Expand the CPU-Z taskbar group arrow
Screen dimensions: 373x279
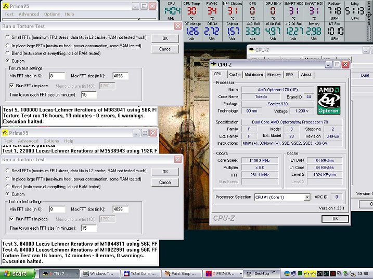(x=77, y=274)
